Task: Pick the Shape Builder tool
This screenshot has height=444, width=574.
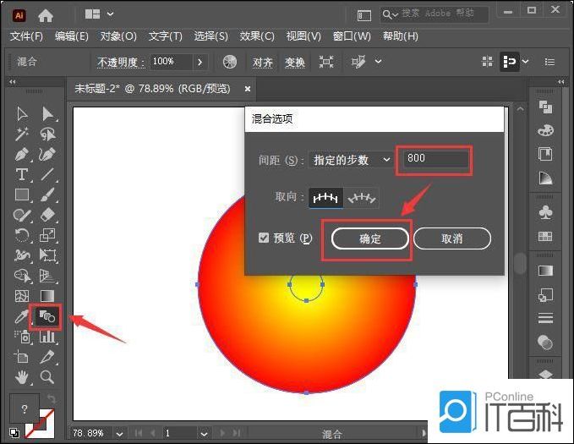Action: [x=22, y=275]
